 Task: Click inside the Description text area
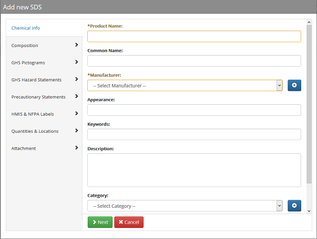pyautogui.click(x=194, y=170)
